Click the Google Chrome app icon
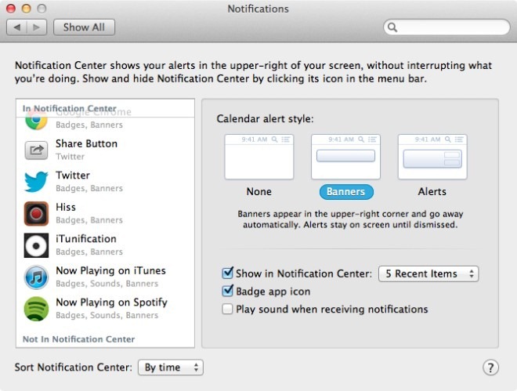The width and height of the screenshot is (517, 391). tap(36, 120)
